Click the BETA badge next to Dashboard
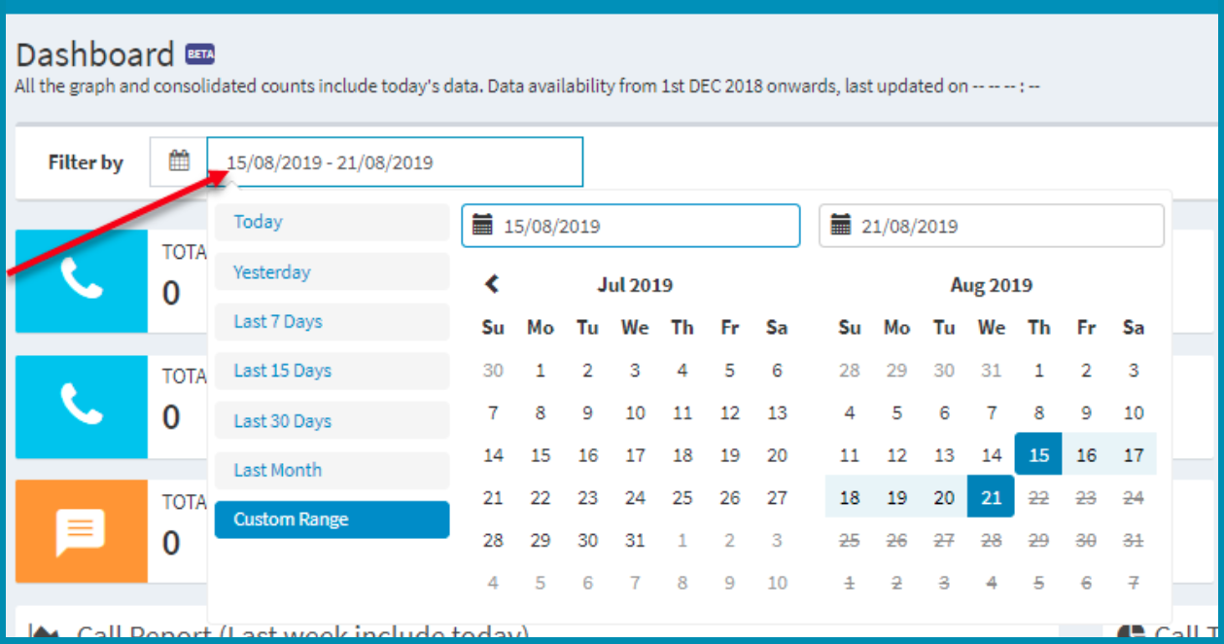 [x=199, y=54]
